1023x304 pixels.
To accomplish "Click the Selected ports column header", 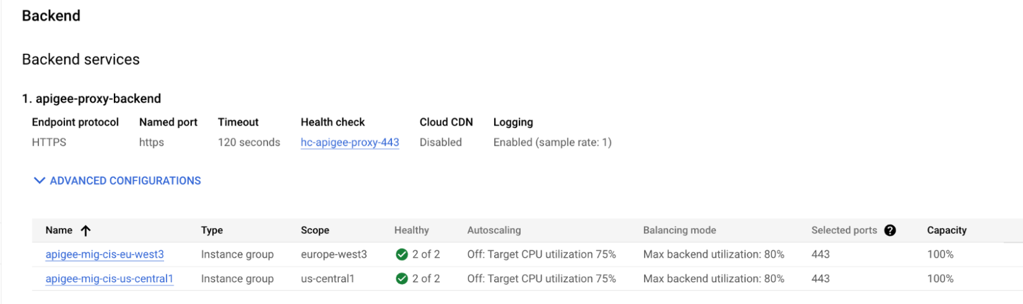I will (844, 230).
